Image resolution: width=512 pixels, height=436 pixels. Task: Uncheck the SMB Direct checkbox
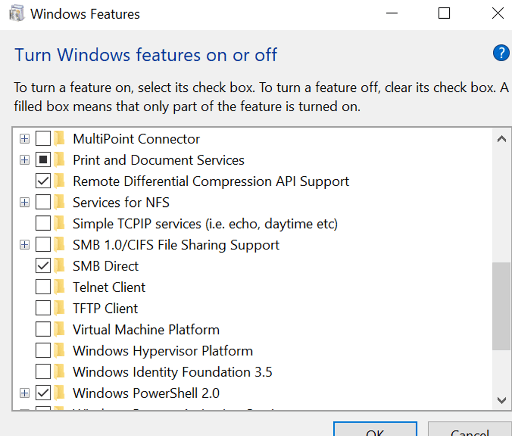click(x=43, y=265)
